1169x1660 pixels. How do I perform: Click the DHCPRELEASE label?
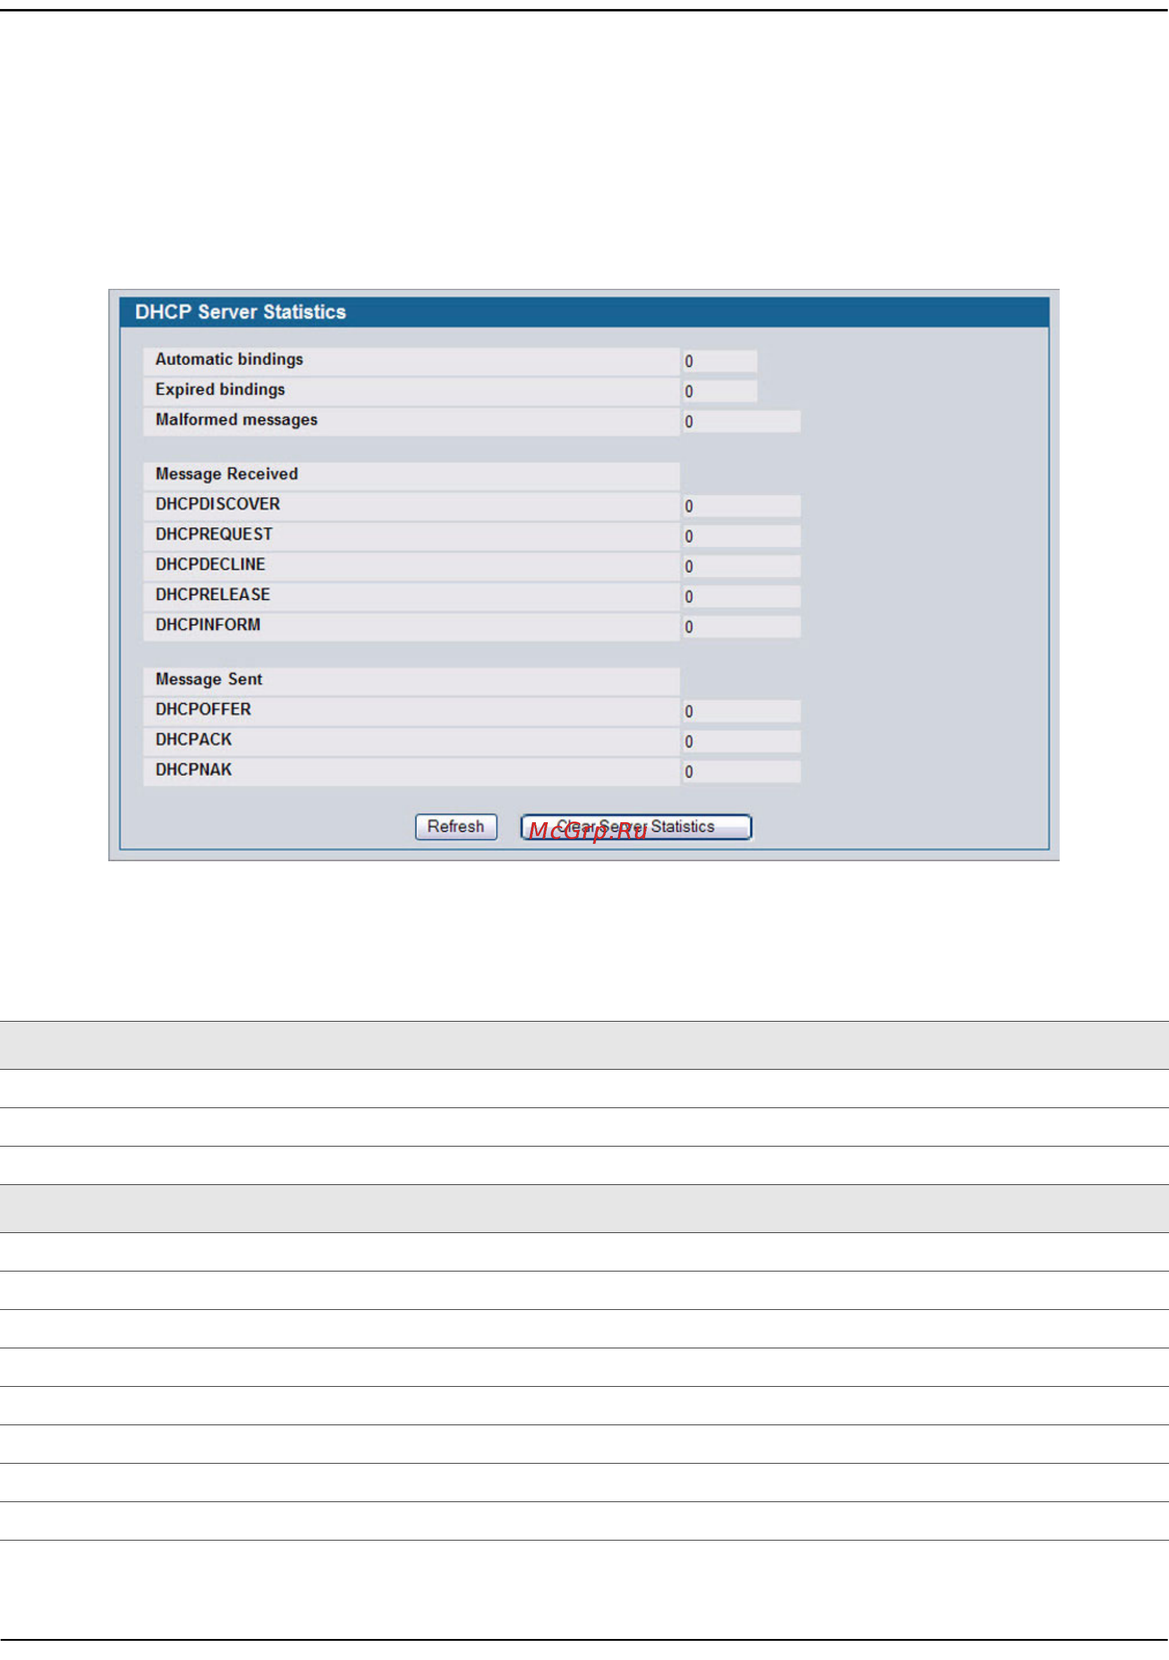tap(213, 595)
